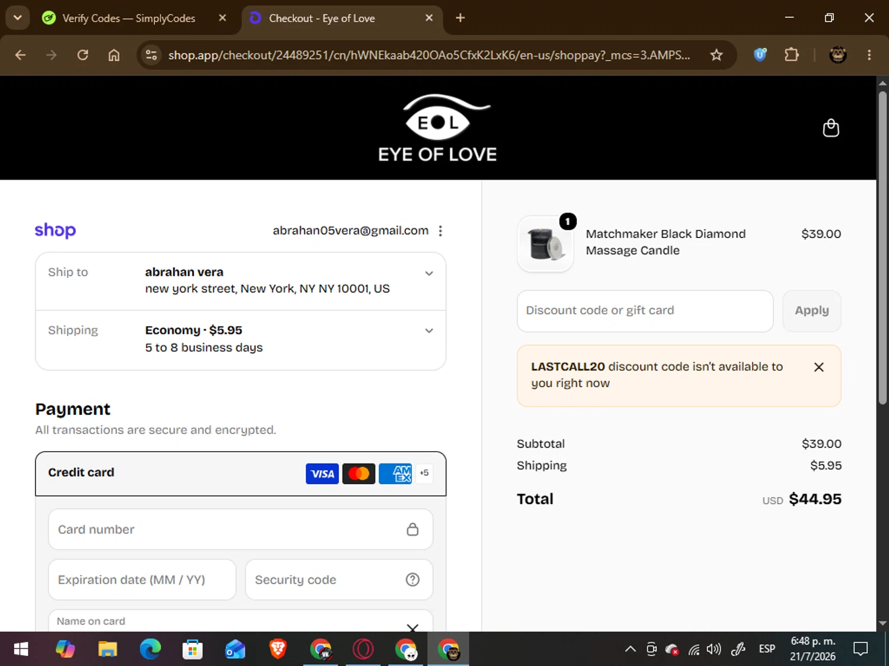Click the abrahan05vera@gmail.com email text
Image resolution: width=889 pixels, height=666 pixels.
350,231
